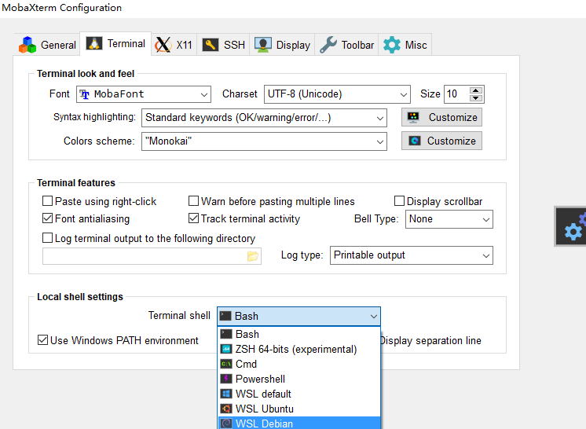Select the Powershell icon in shell list
This screenshot has height=429, width=586.
coord(225,379)
